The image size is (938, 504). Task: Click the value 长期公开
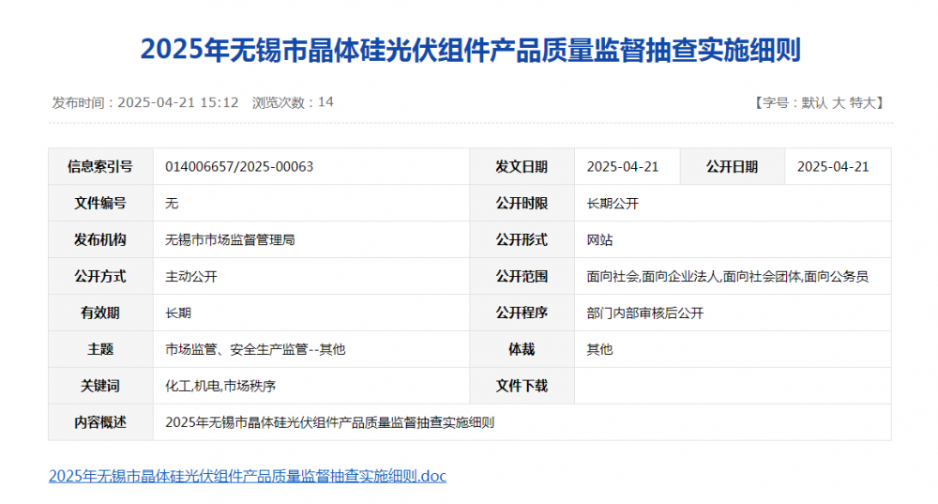coord(613,204)
